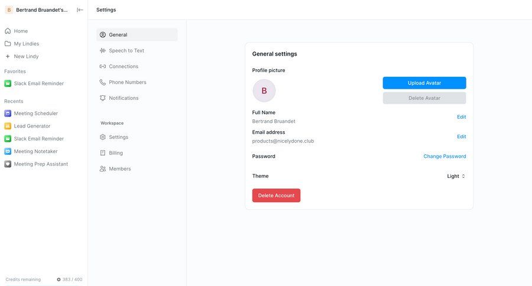Go to Notifications settings
The image size is (532, 286).
click(x=123, y=98)
